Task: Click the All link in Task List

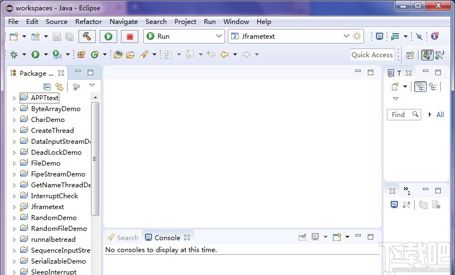Action: (440, 114)
